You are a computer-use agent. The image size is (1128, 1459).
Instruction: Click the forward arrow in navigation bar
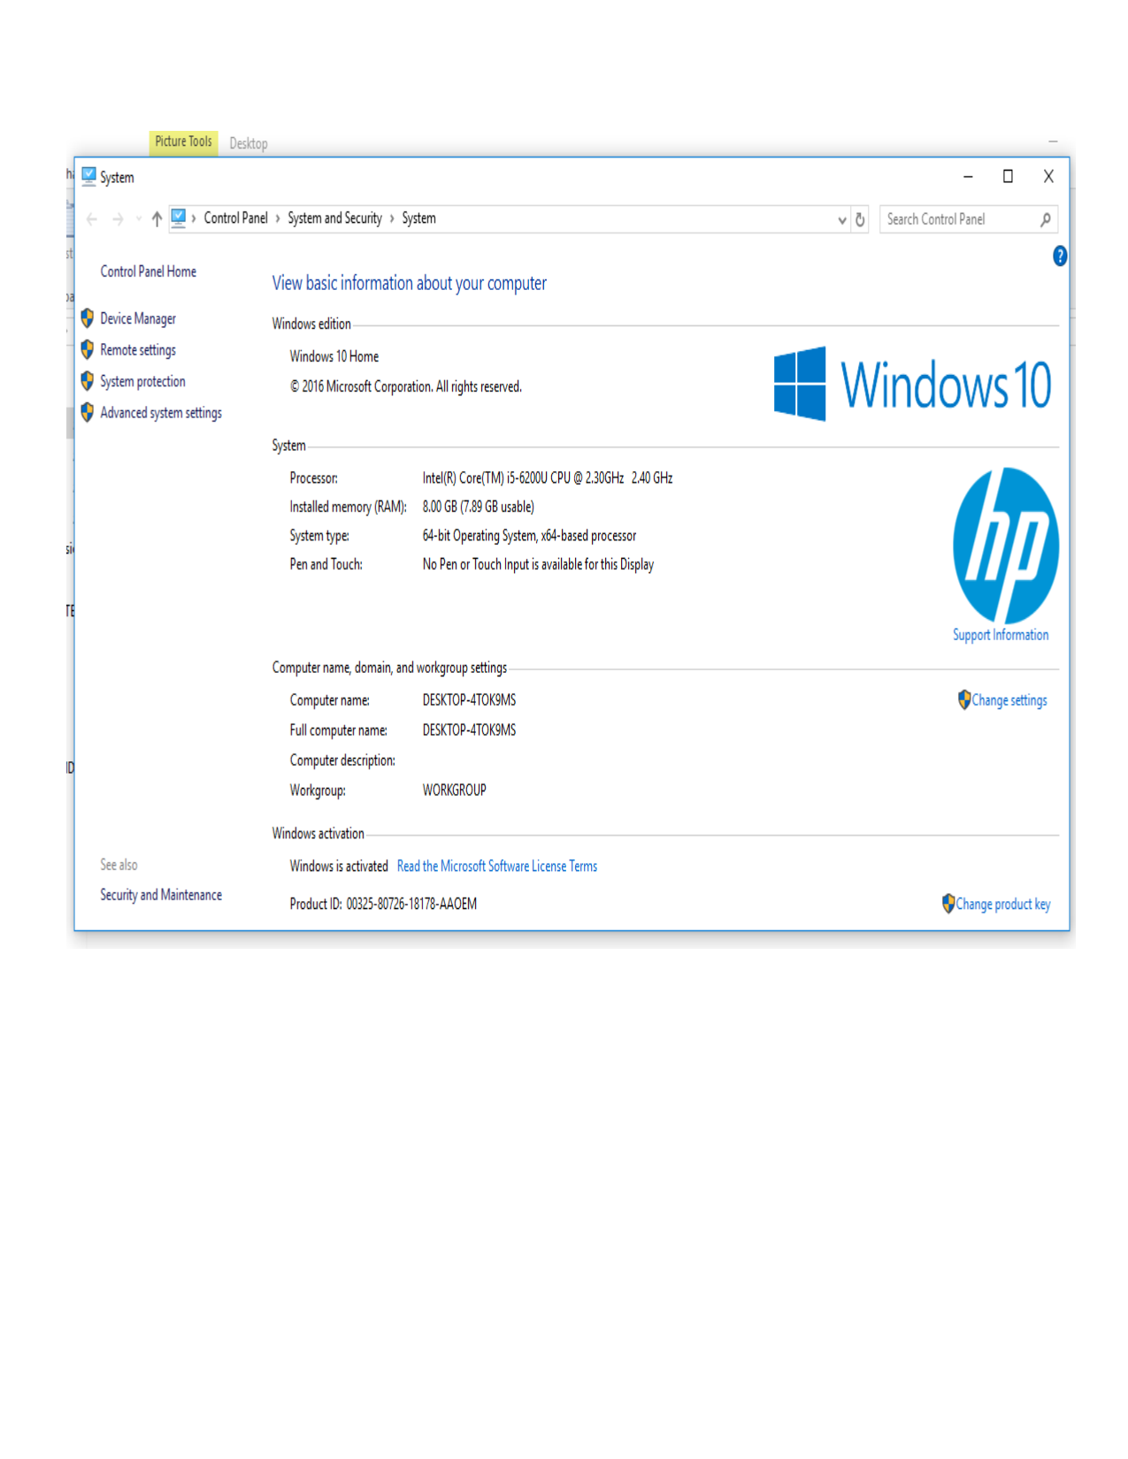tap(118, 219)
